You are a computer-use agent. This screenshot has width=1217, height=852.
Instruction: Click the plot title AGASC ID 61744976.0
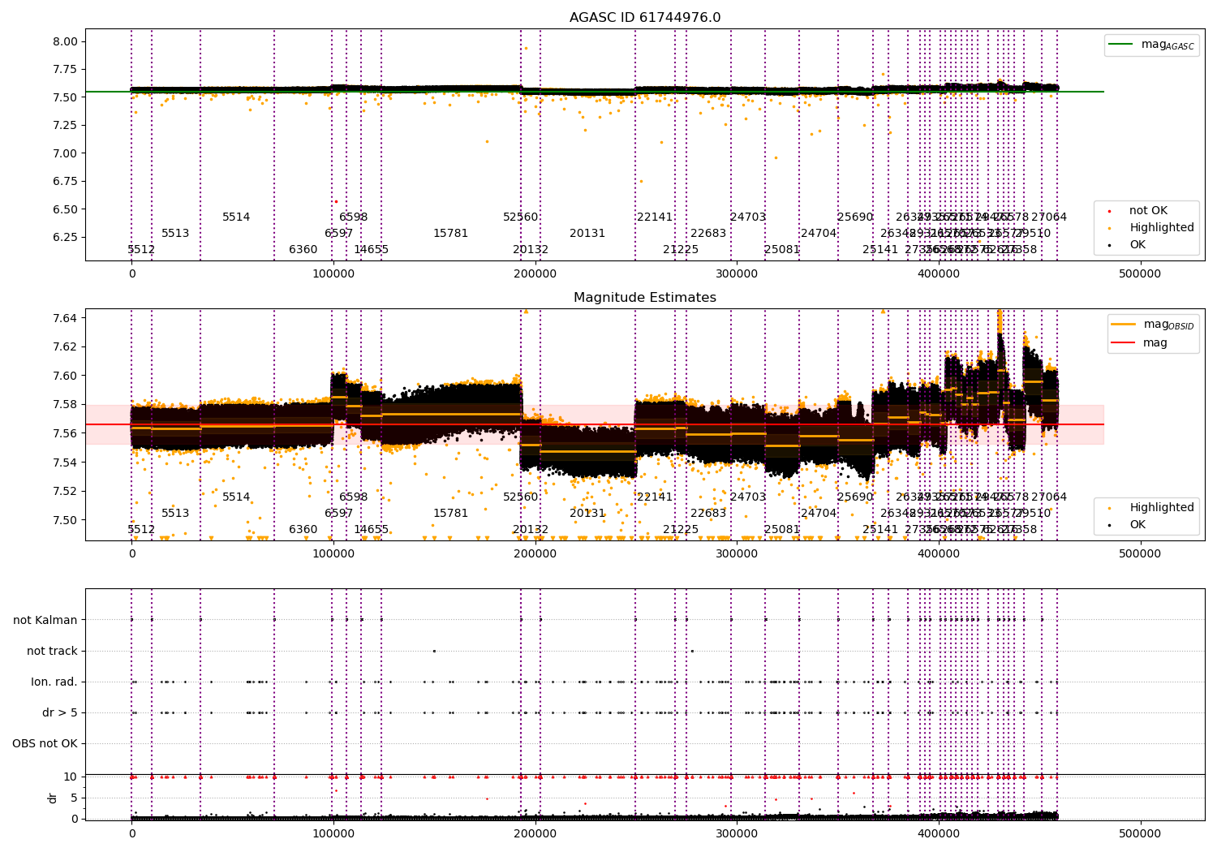coord(645,18)
